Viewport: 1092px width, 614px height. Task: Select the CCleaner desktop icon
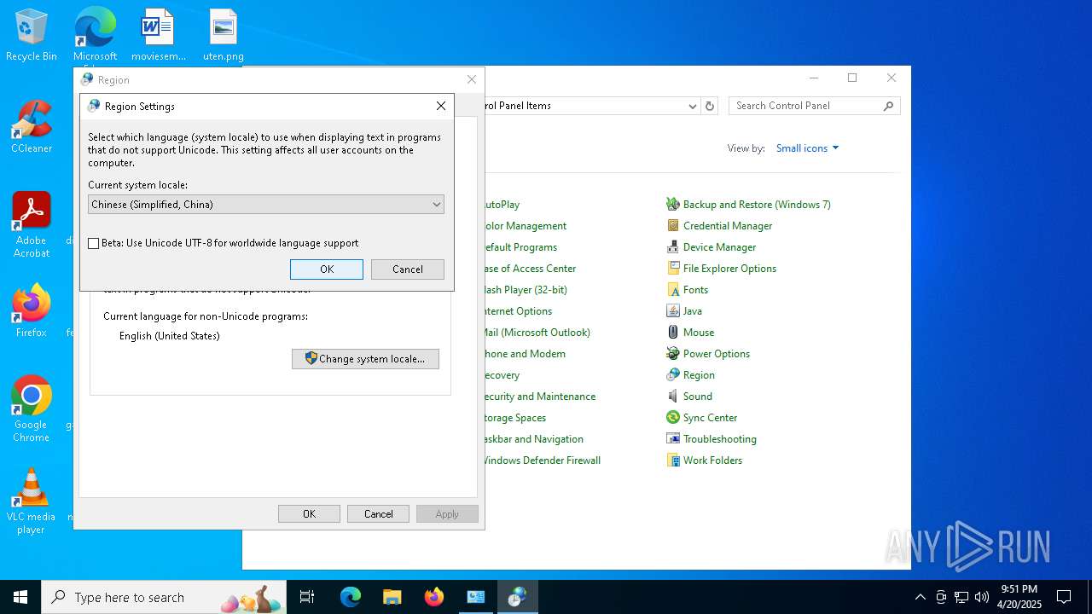(x=32, y=127)
